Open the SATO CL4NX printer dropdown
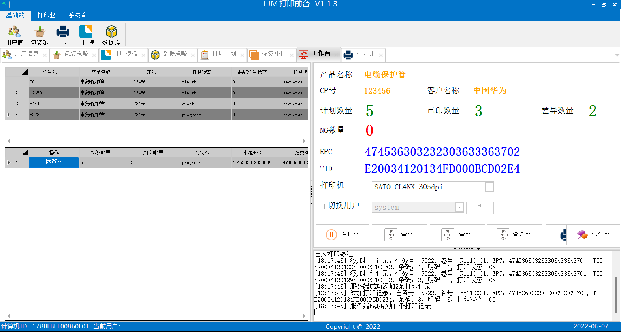The height and width of the screenshot is (332, 621). 489,187
